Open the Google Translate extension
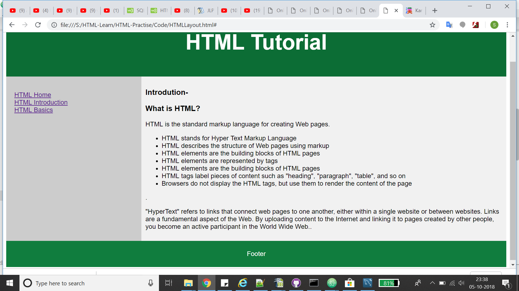Viewport: 519px width, 291px height. point(449,25)
